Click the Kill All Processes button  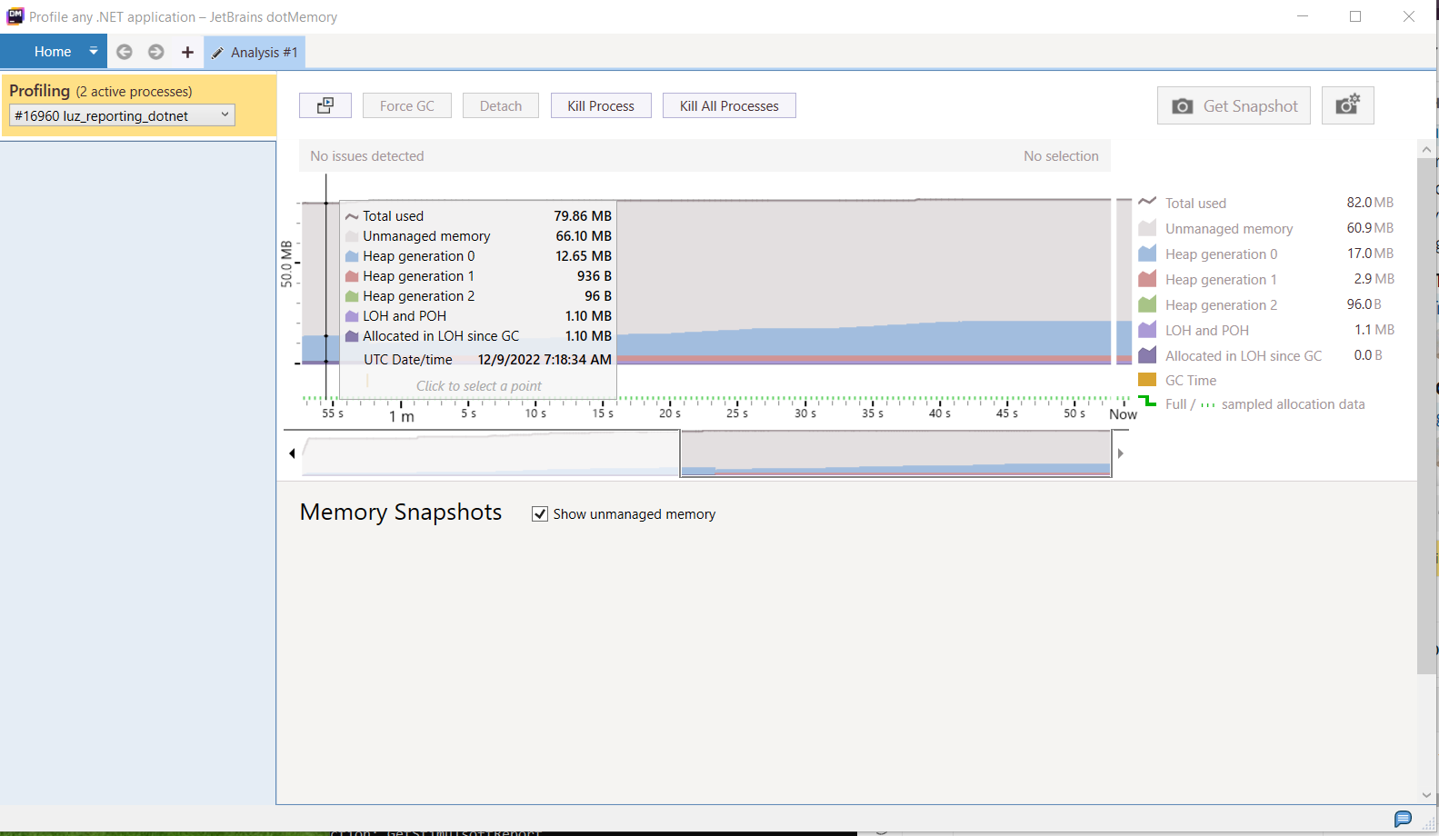coord(729,105)
